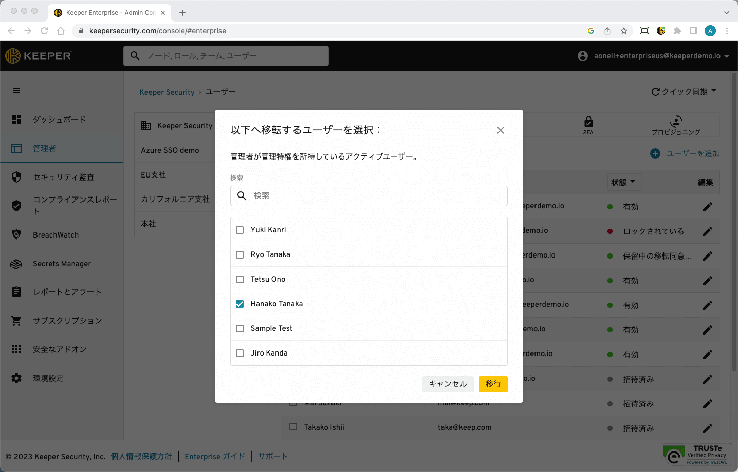Open Secrets Manager from sidebar
The height and width of the screenshot is (472, 738).
pyautogui.click(x=62, y=264)
